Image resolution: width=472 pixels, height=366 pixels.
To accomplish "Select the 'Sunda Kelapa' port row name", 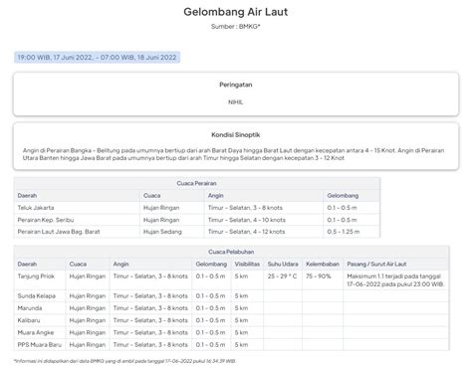I will tap(37, 296).
